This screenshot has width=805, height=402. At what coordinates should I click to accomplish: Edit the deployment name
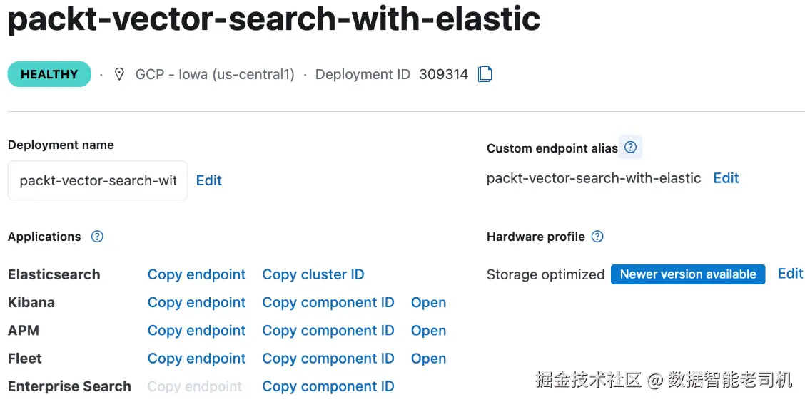click(x=209, y=180)
